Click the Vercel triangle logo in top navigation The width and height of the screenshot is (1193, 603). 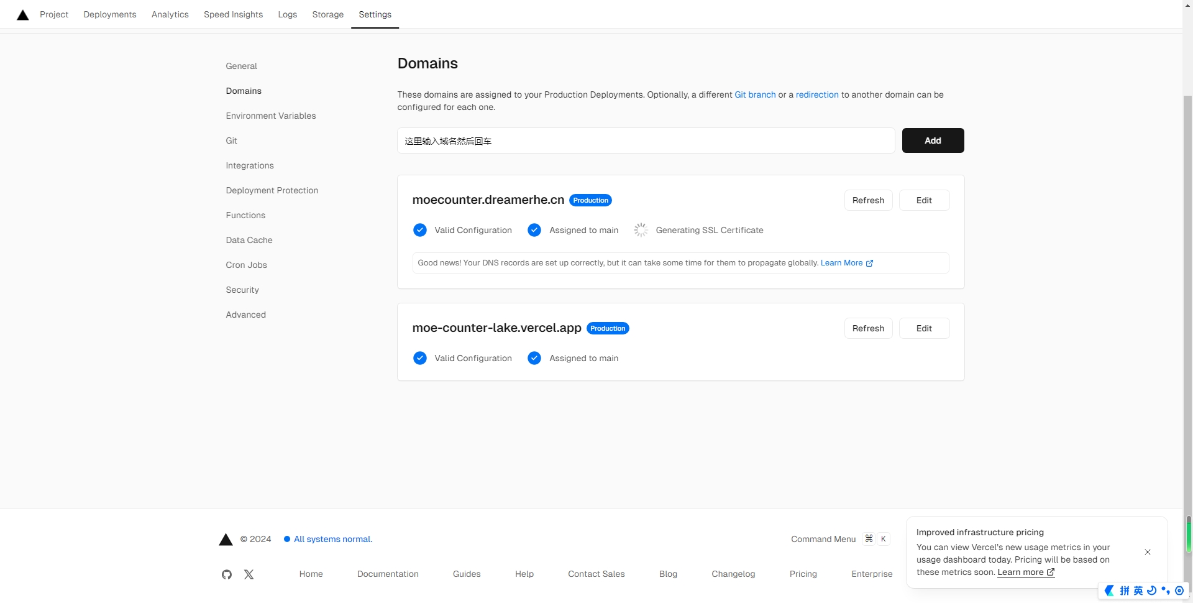click(x=23, y=15)
